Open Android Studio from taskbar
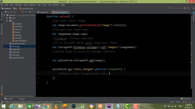195x109 pixels. 83,106
